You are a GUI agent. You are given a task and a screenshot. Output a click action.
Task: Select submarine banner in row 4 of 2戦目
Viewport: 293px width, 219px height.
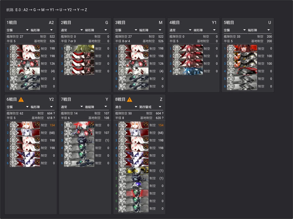tap(79, 71)
